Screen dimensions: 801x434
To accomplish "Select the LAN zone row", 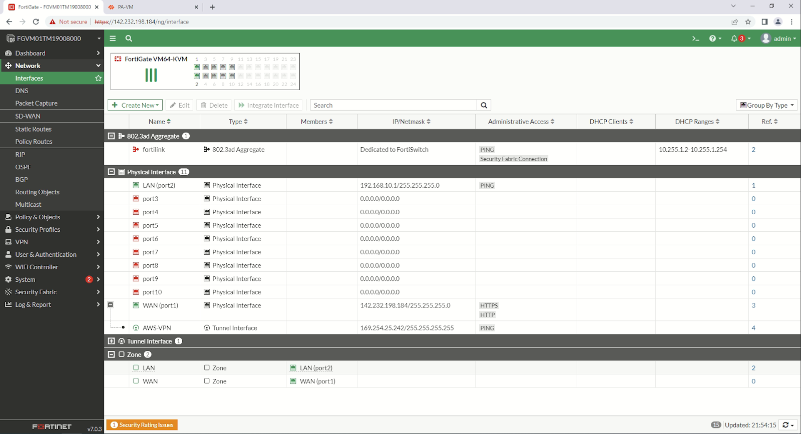I will tap(453, 368).
